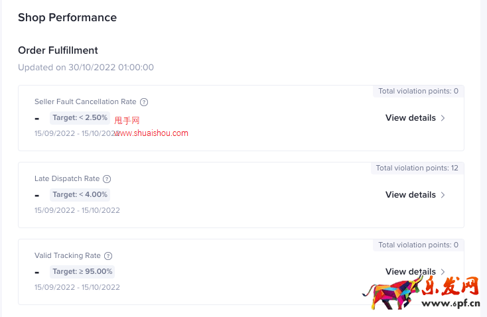Viewport: 487px width, 317px height.
Task: Click the Late Dispatch Rate title
Action: point(67,179)
